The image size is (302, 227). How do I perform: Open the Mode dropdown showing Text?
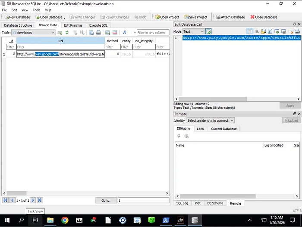(194, 31)
